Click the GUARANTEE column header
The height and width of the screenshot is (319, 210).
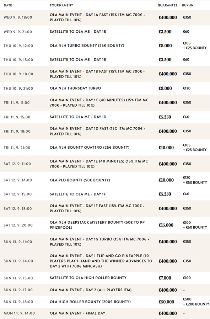pyautogui.click(x=167, y=5)
